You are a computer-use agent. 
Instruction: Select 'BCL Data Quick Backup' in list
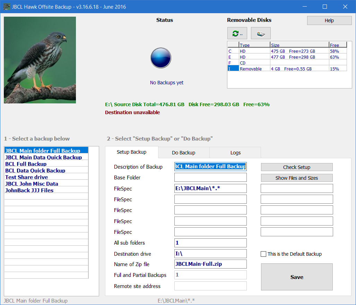35,170
